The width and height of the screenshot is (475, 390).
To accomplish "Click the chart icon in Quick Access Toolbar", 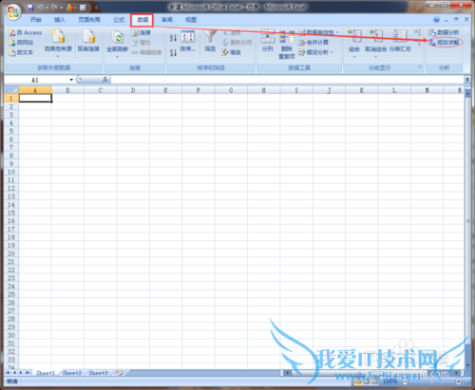I will tap(70, 7).
